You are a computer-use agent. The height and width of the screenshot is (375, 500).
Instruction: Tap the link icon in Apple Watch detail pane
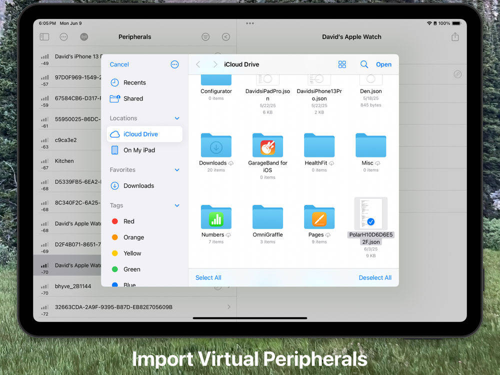click(x=457, y=74)
